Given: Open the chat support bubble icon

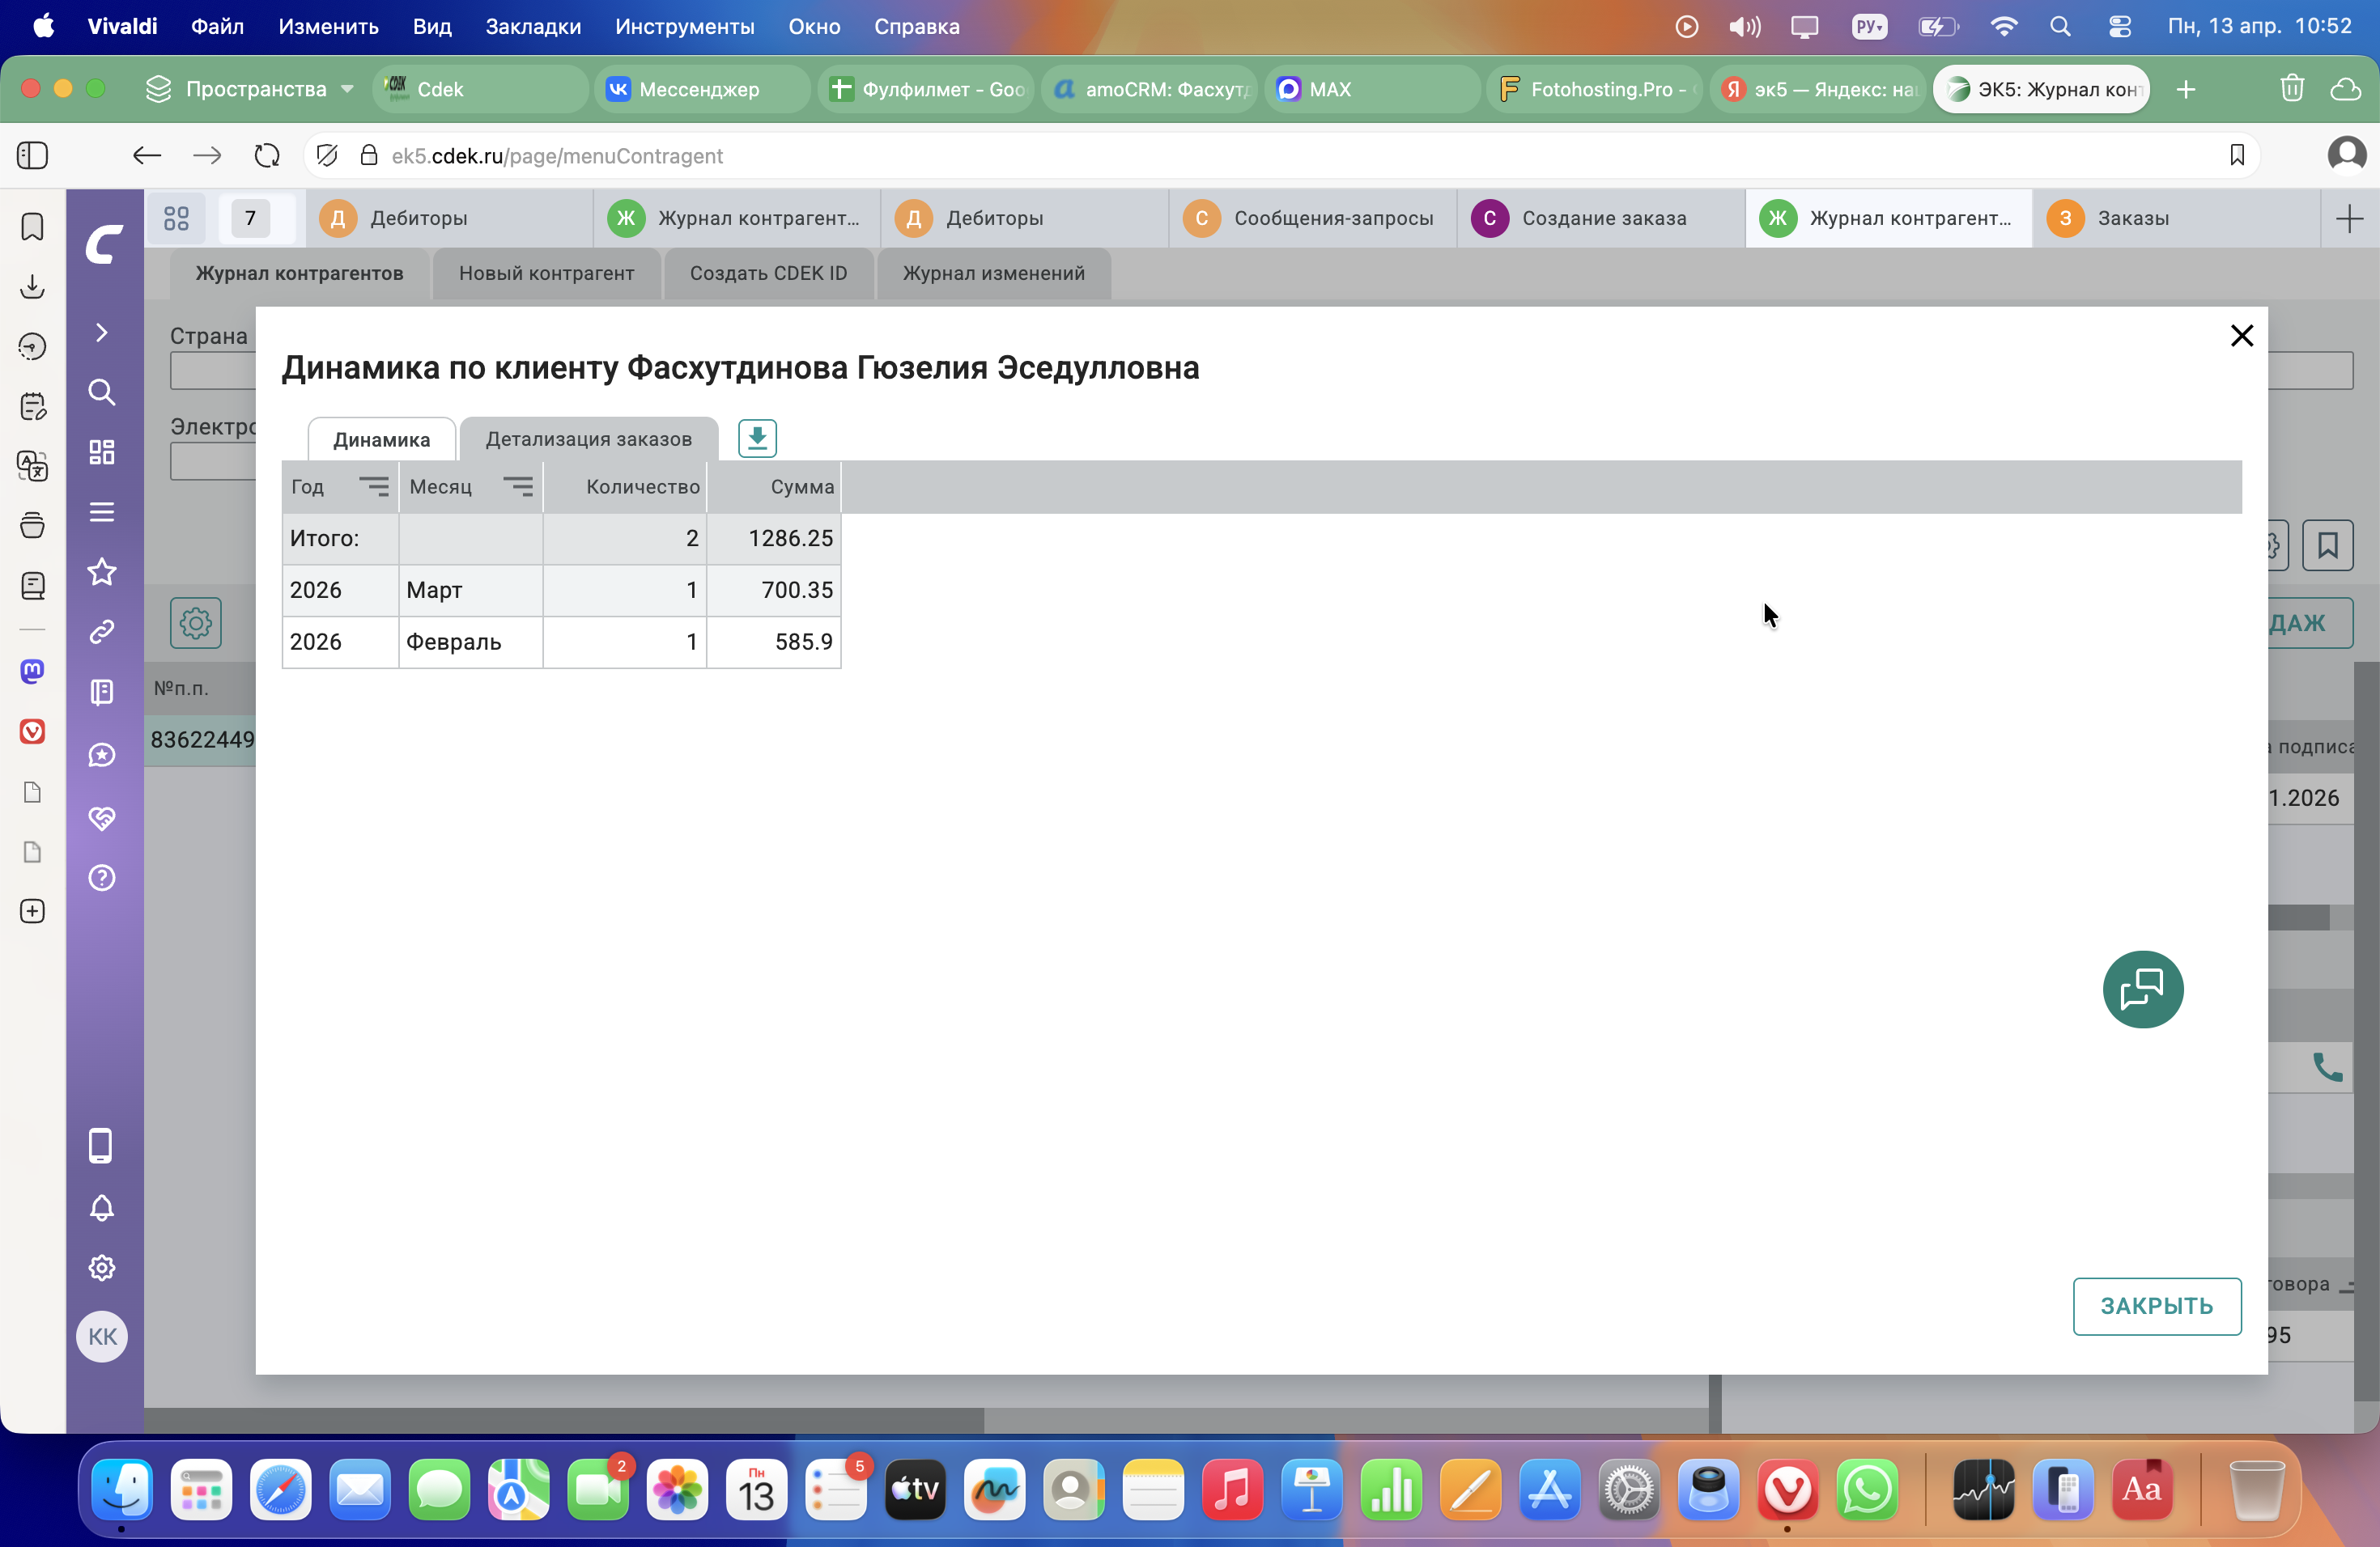Looking at the screenshot, I should (2142, 990).
